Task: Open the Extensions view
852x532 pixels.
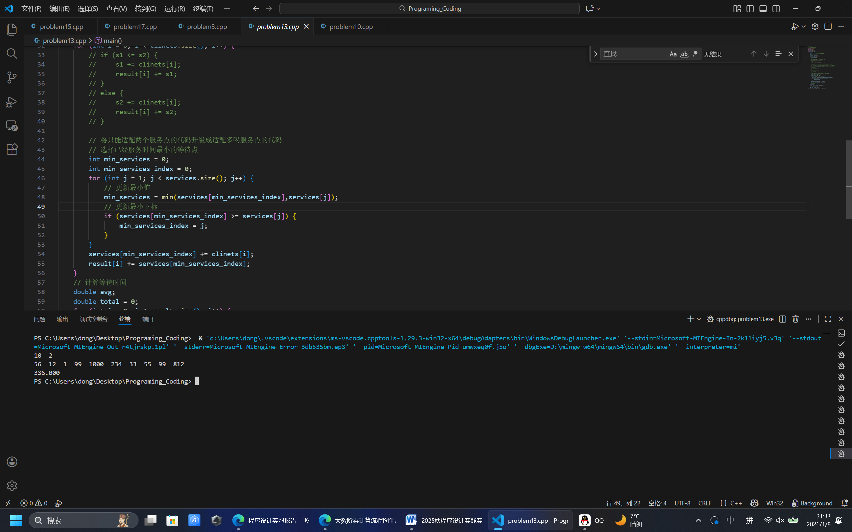Action: point(12,149)
